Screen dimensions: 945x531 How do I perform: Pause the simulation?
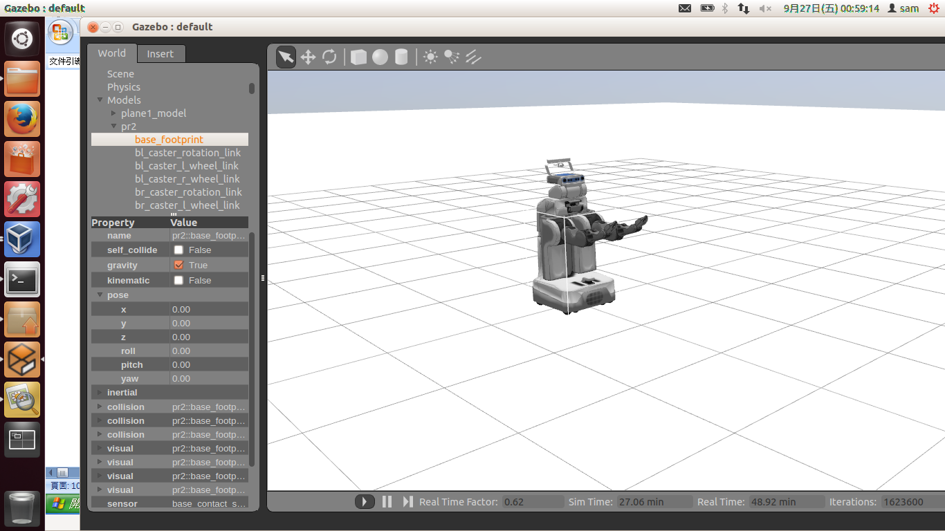pos(387,501)
